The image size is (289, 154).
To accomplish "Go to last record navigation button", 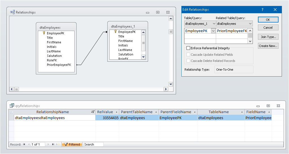I will click(x=53, y=144).
